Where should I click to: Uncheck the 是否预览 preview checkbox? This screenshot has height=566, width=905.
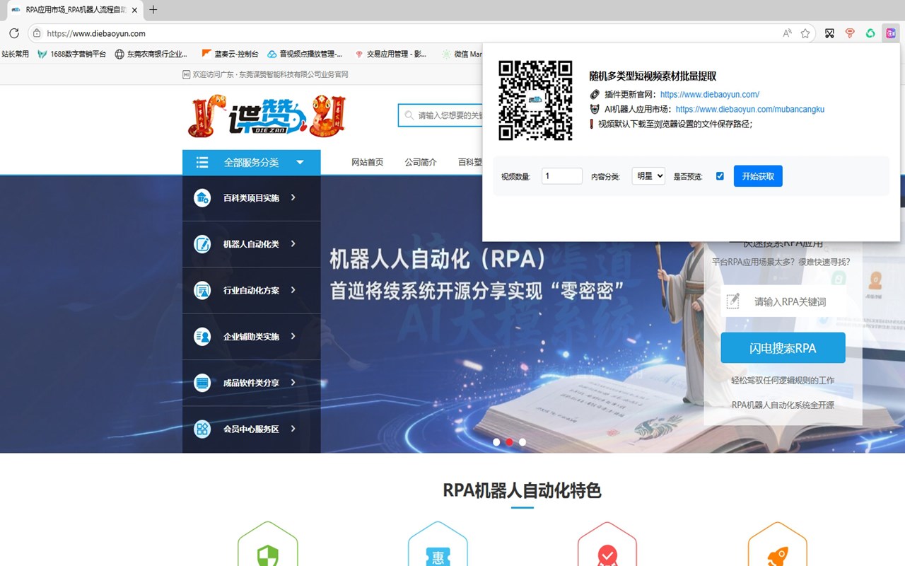[720, 175]
